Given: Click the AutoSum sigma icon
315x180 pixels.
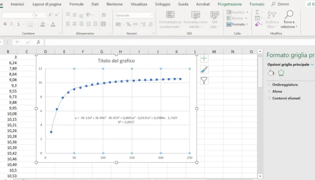Looking at the screenshot, I should click(x=257, y=12).
